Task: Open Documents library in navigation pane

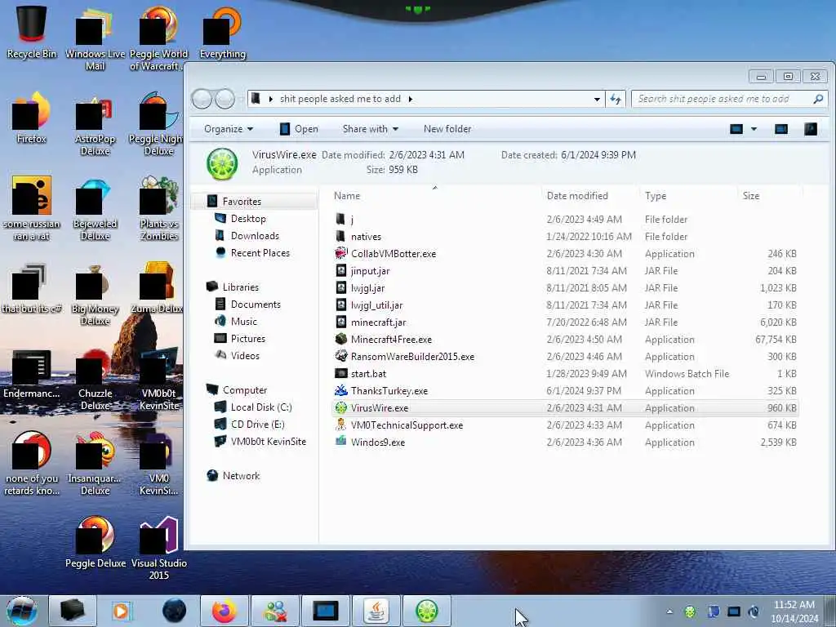Action: tap(256, 304)
